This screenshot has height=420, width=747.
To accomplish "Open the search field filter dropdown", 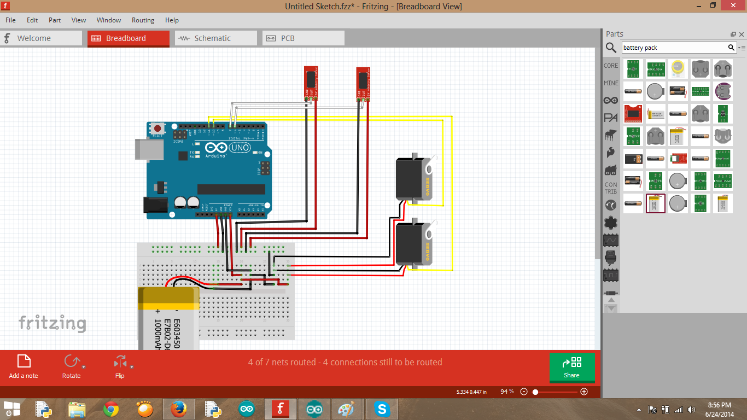I will (742, 48).
